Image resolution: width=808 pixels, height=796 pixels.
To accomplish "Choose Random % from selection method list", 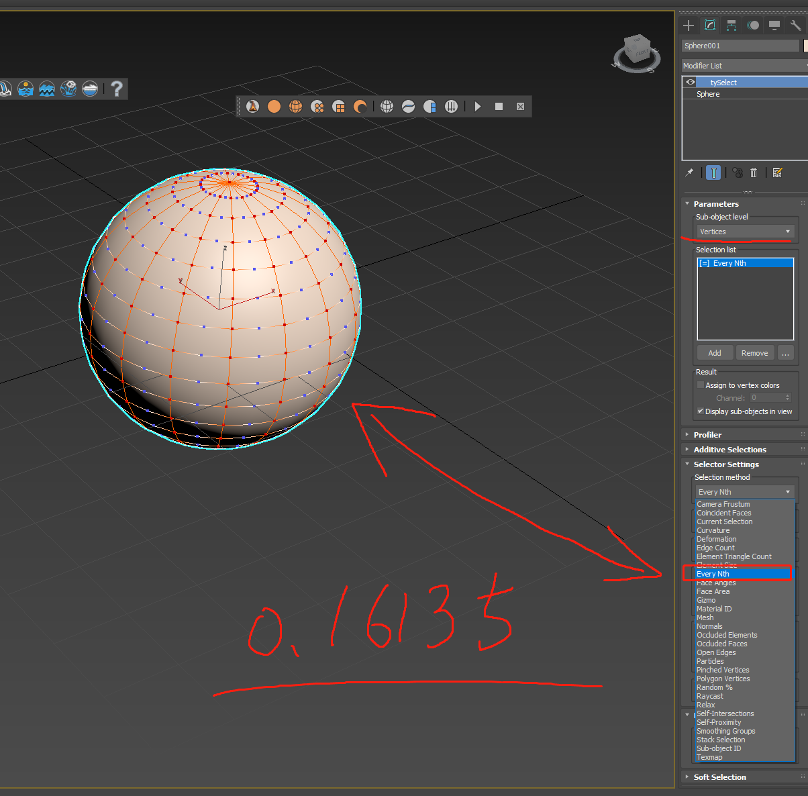I will tap(714, 687).
